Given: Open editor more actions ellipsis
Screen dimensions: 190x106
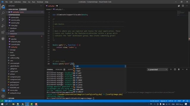Looking at the screenshot, I should [x=187, y=6].
